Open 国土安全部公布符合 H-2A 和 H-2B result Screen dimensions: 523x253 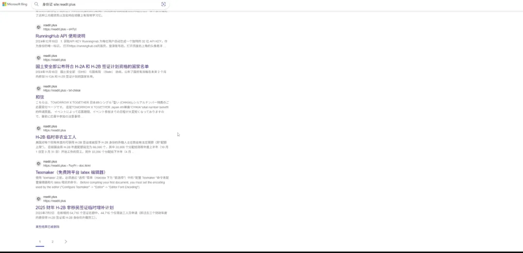(x=92, y=66)
